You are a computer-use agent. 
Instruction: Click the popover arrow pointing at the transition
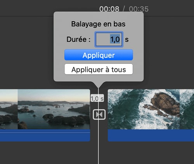pos(99,85)
